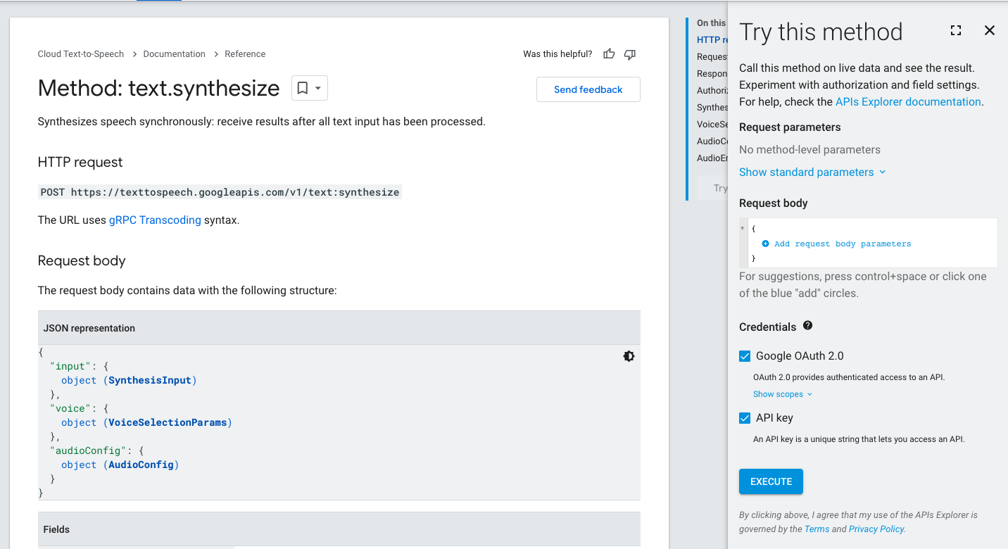1008x549 pixels.
Task: Open the Privacy Policy link
Action: pos(876,529)
